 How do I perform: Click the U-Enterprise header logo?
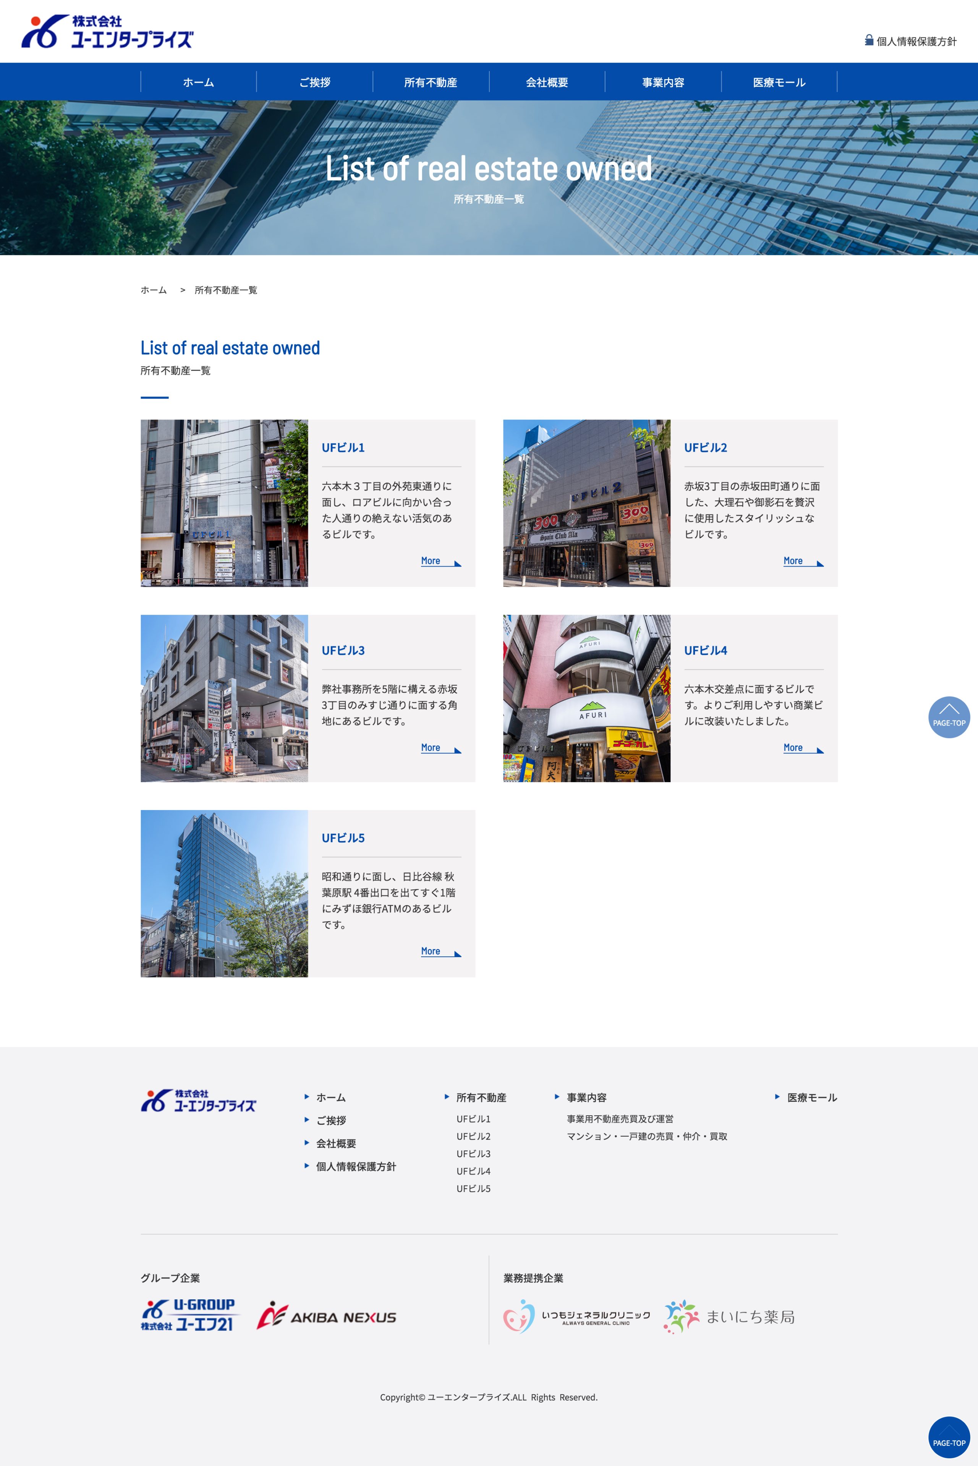tap(107, 31)
